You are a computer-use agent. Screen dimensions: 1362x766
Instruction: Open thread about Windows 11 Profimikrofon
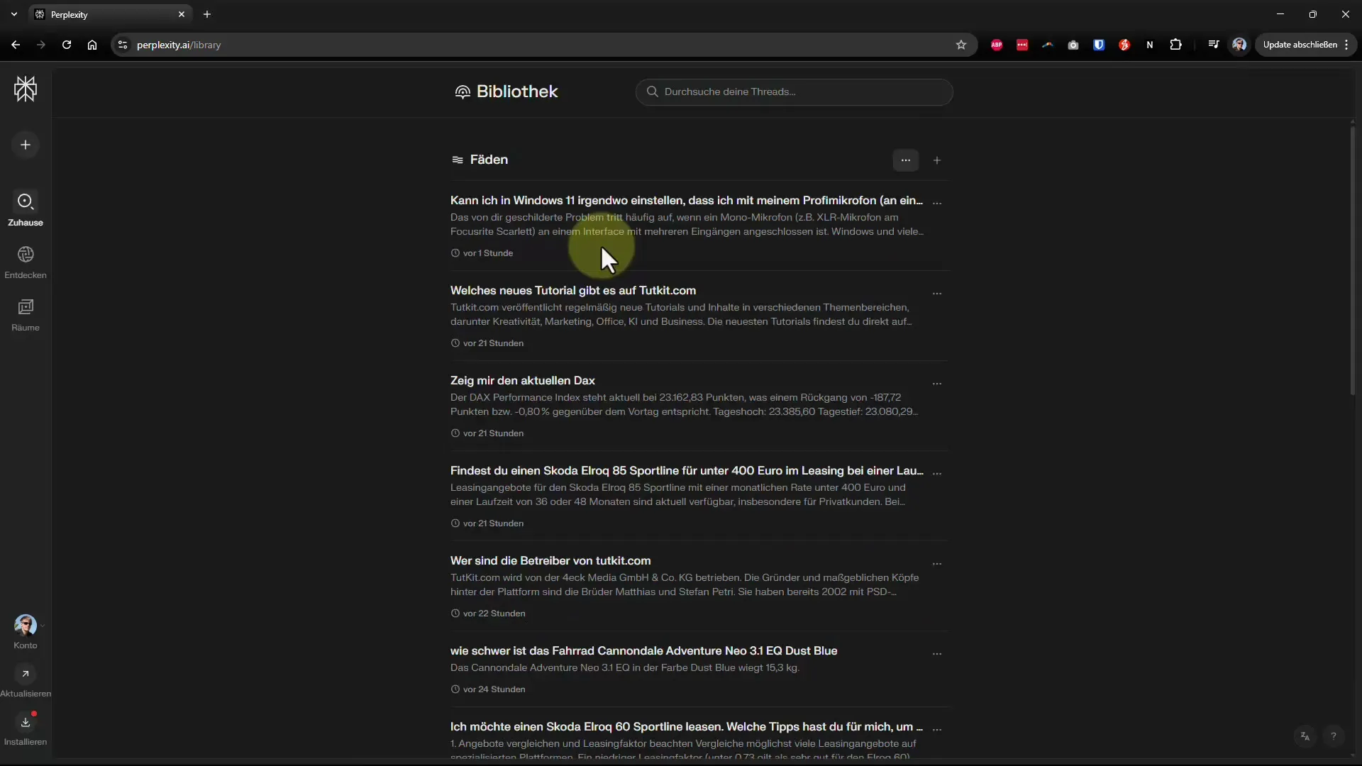click(x=687, y=201)
